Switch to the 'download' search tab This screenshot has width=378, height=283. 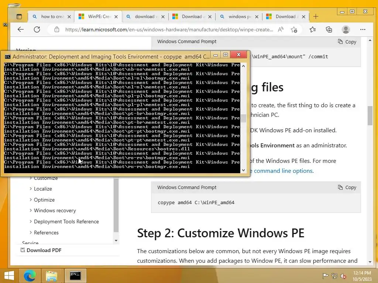[145, 16]
